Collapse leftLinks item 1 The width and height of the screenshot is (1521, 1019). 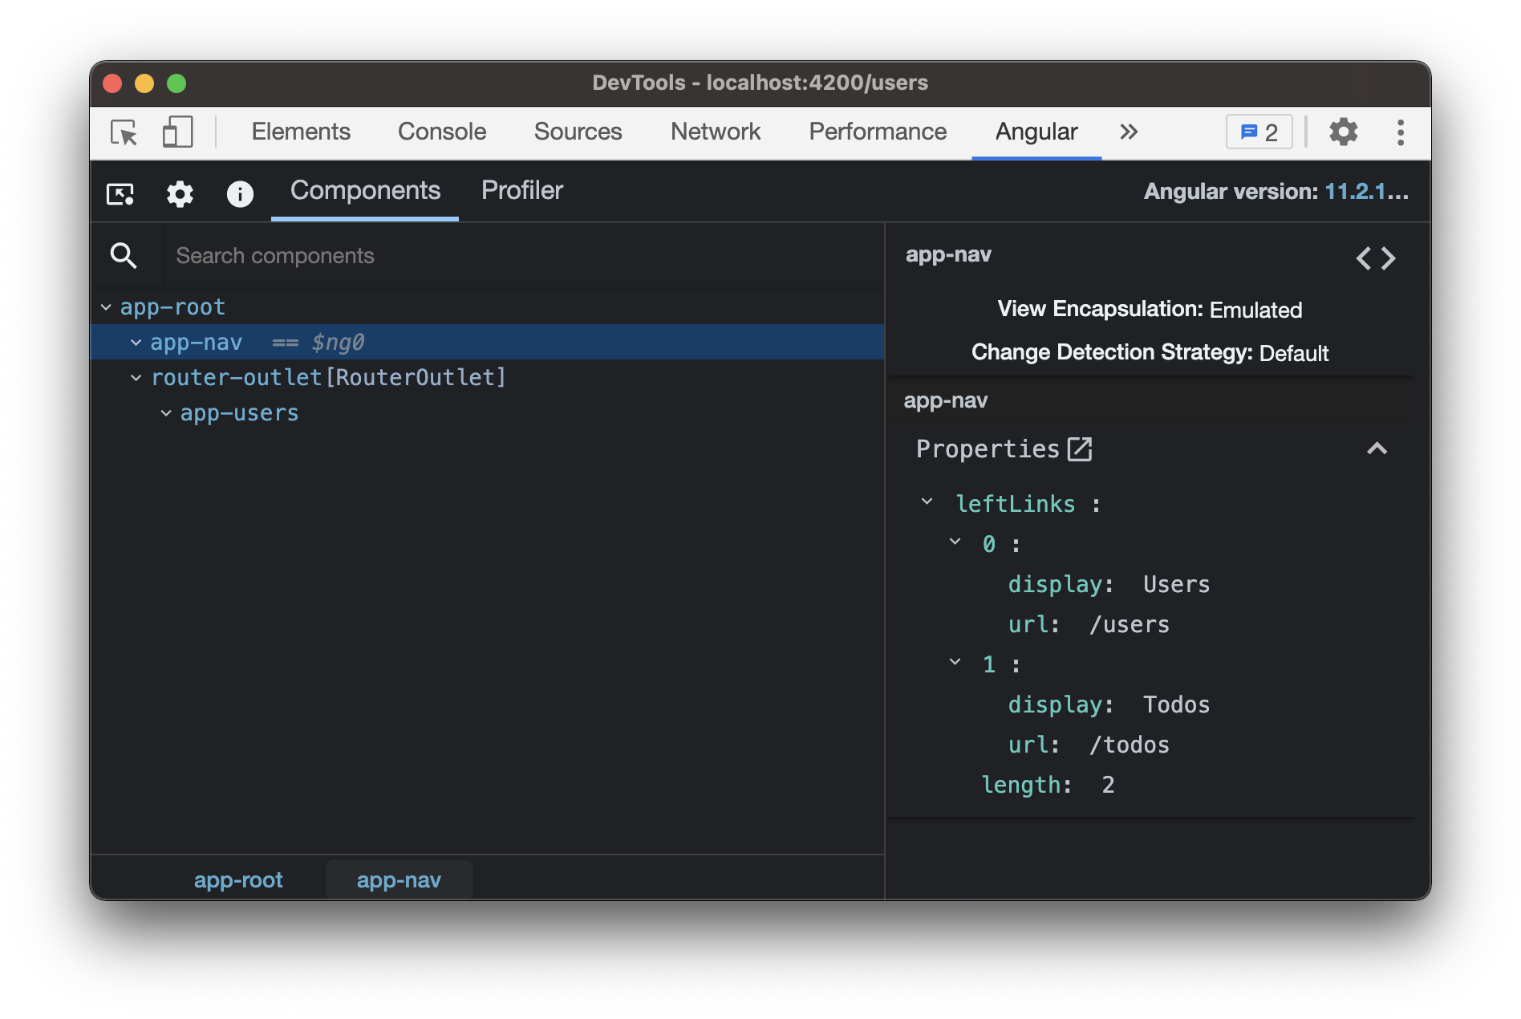tap(955, 663)
